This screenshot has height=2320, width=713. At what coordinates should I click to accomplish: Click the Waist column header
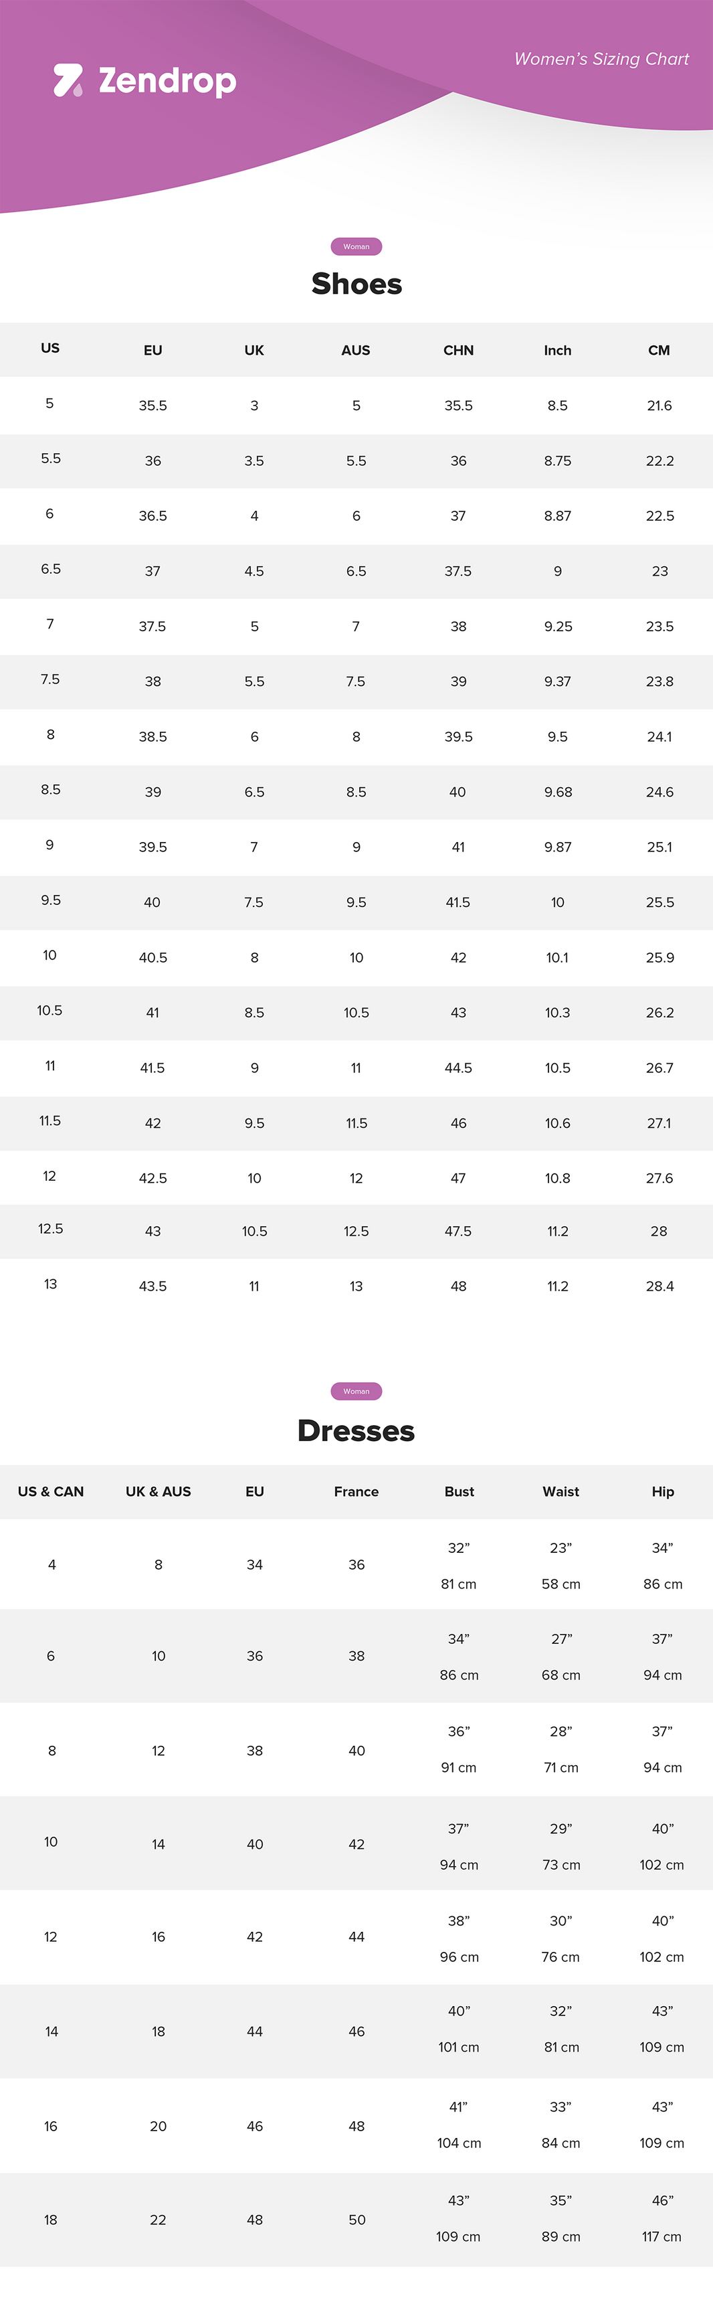tap(561, 1491)
